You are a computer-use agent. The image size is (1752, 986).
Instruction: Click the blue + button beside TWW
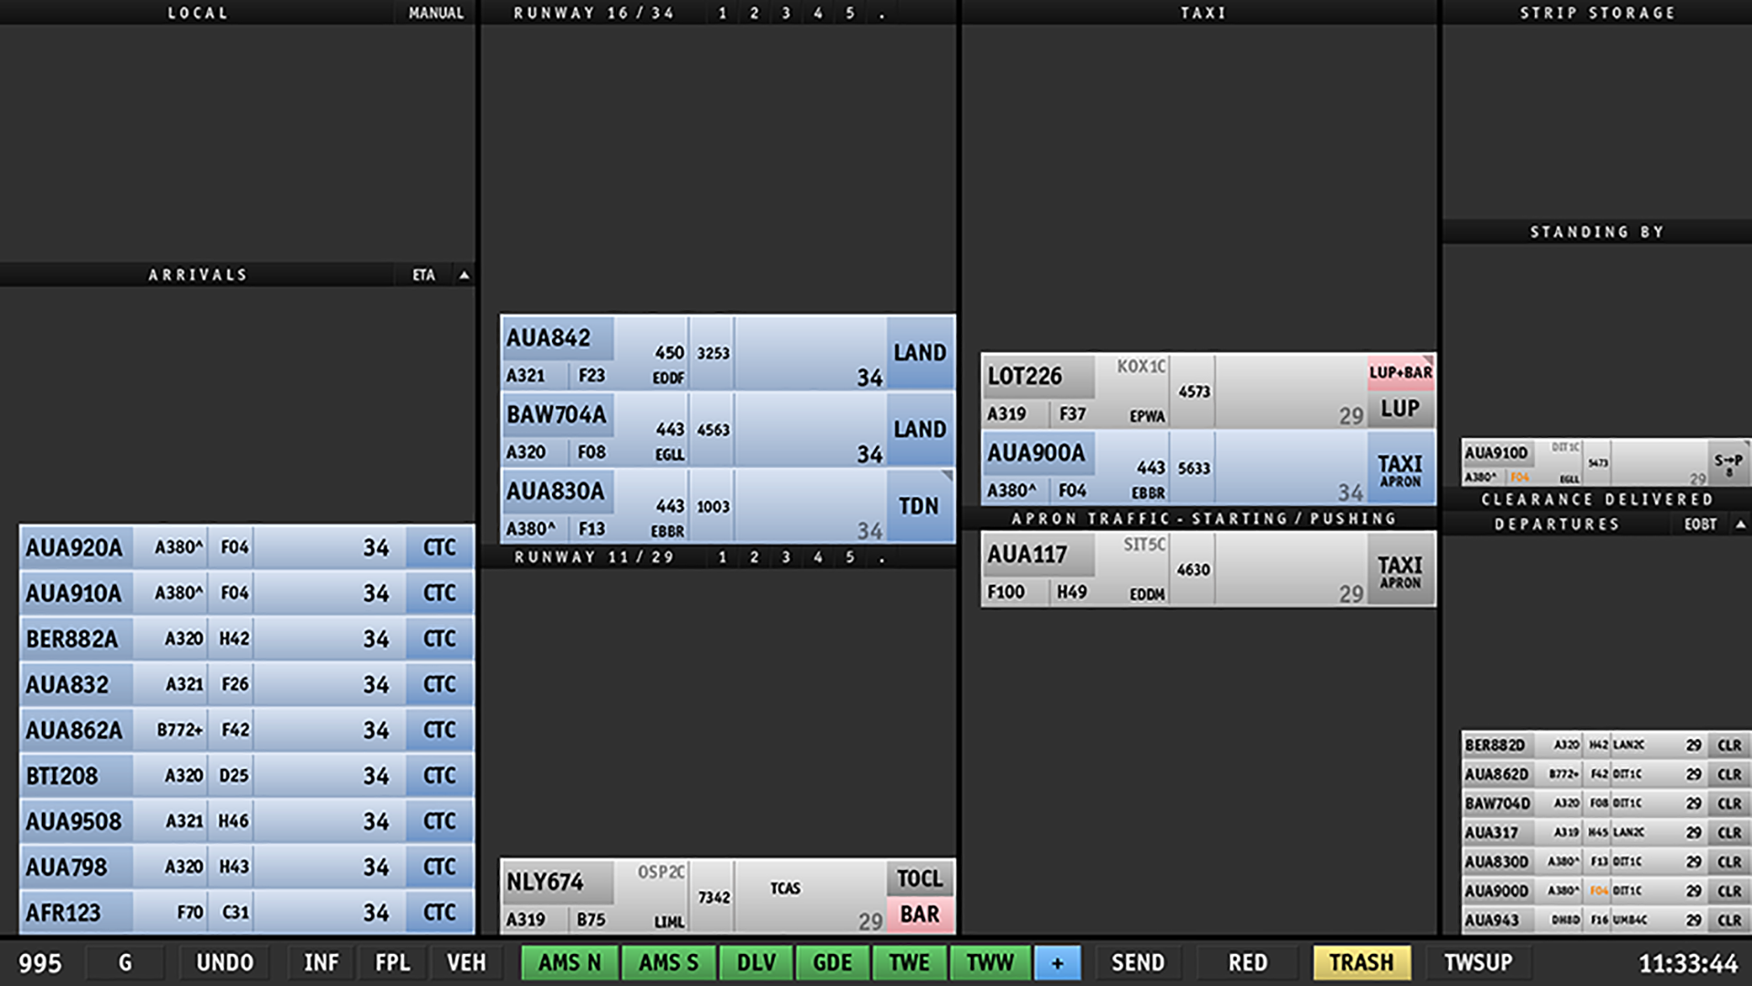coord(1058,962)
